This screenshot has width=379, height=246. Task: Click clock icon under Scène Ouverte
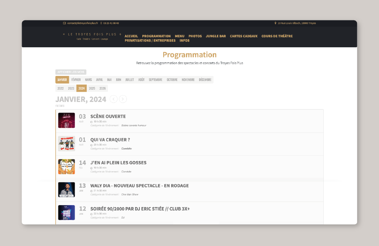tap(91, 122)
